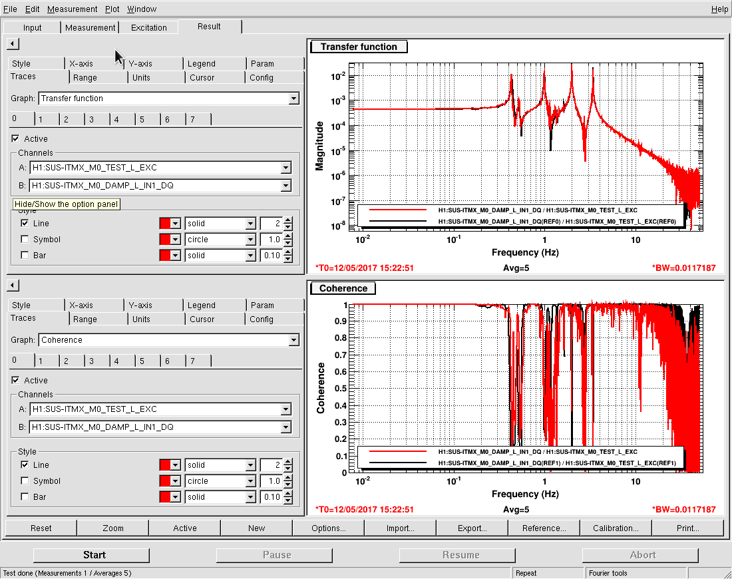Click the Print... button

point(687,528)
